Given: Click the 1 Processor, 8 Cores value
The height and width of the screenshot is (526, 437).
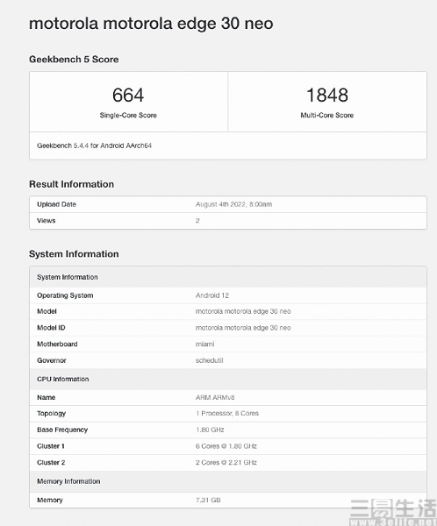Looking at the screenshot, I should click(227, 414).
